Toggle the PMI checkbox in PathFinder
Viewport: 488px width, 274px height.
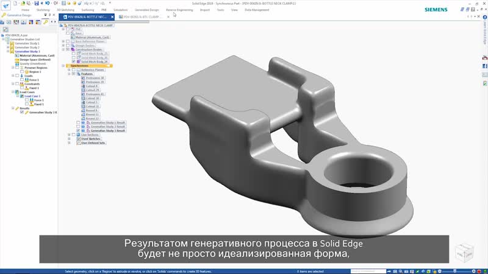click(x=68, y=29)
